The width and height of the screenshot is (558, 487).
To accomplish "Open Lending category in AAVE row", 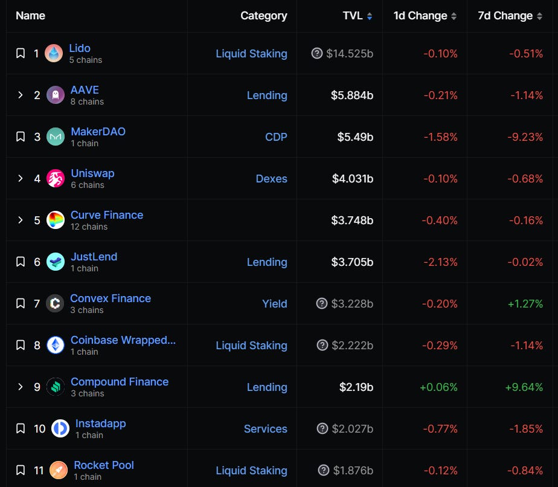I will click(x=267, y=95).
